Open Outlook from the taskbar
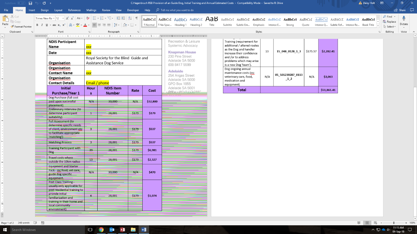The height and width of the screenshot is (234, 417). pos(112,230)
